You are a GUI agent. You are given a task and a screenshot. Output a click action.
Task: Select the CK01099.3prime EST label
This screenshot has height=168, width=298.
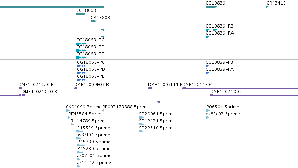[84, 107]
